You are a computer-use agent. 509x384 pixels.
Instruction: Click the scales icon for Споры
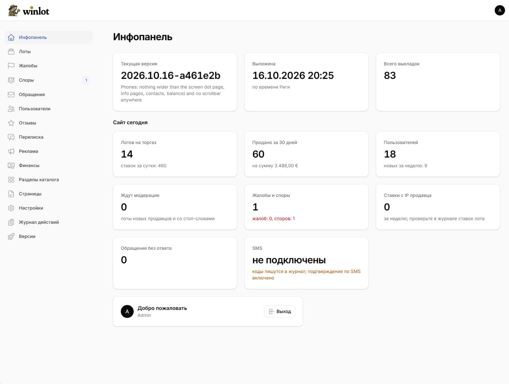11,80
